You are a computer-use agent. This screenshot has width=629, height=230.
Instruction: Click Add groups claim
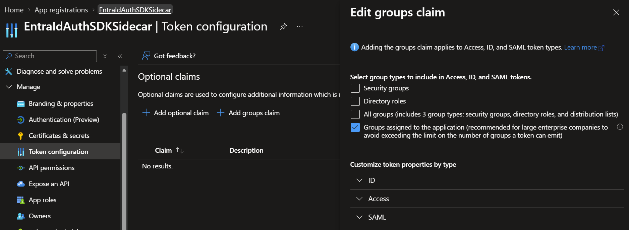click(248, 113)
